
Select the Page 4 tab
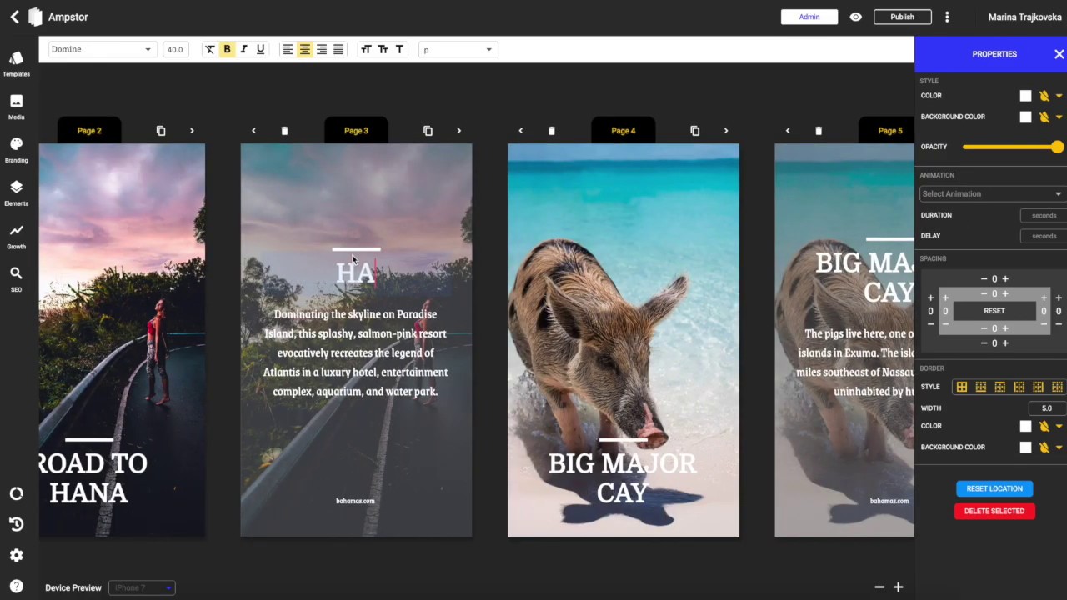(x=623, y=131)
